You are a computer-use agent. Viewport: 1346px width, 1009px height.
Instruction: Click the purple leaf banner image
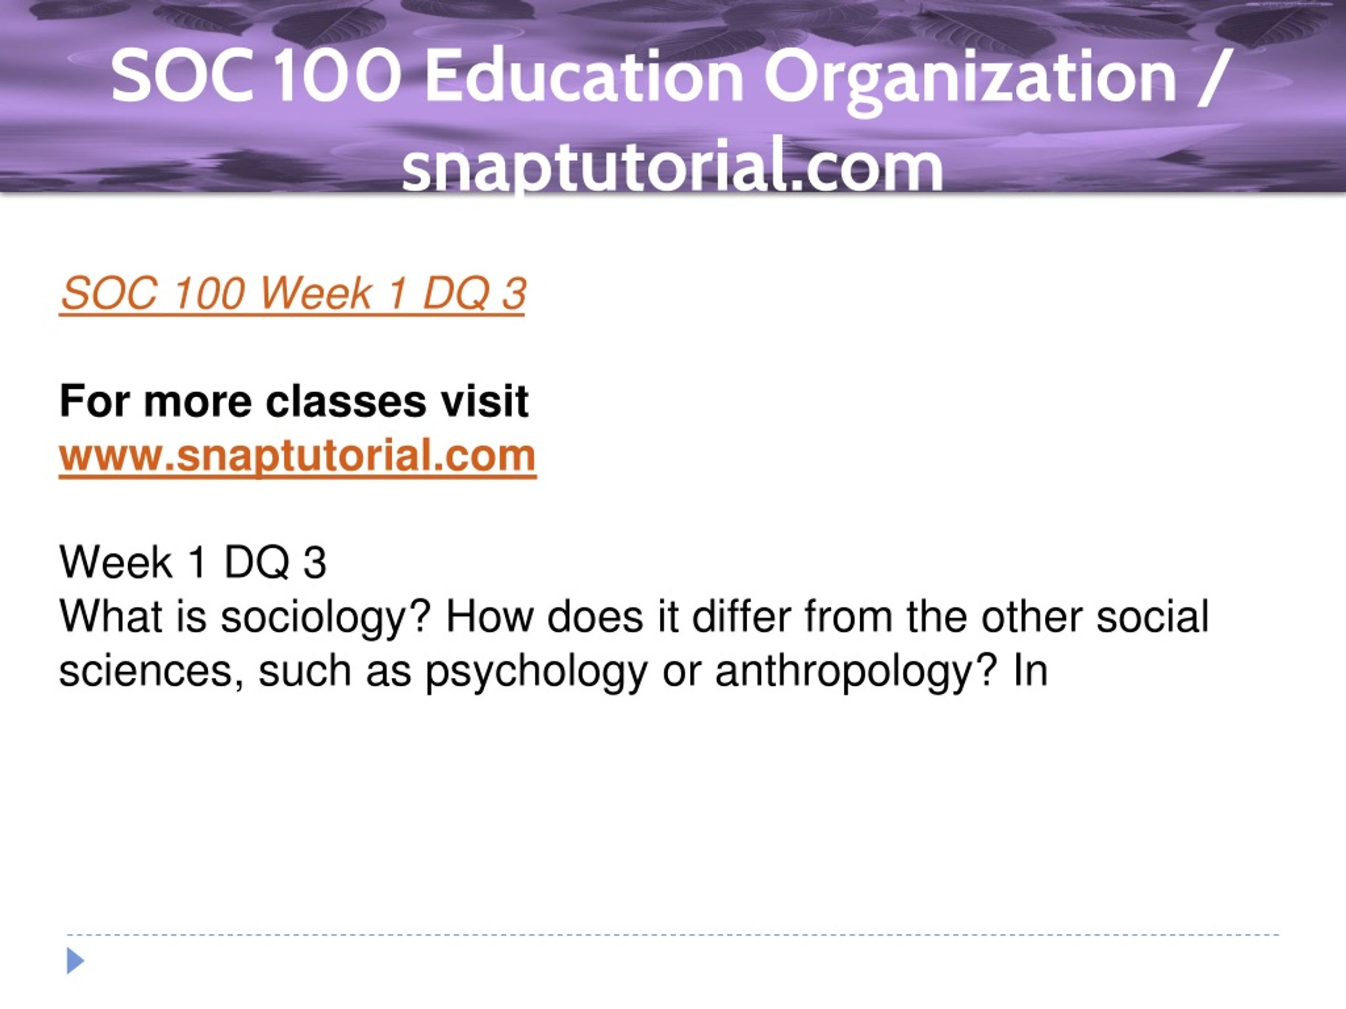[x=673, y=96]
